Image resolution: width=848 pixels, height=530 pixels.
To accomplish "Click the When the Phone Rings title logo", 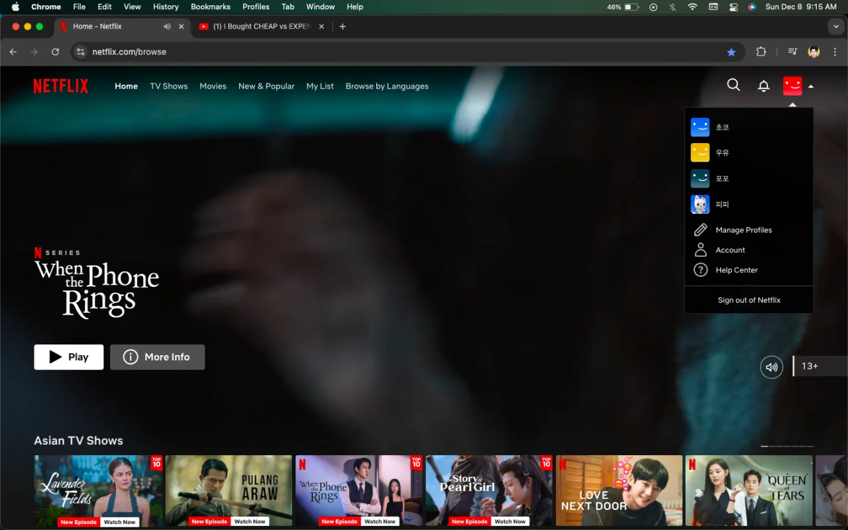I will point(97,290).
